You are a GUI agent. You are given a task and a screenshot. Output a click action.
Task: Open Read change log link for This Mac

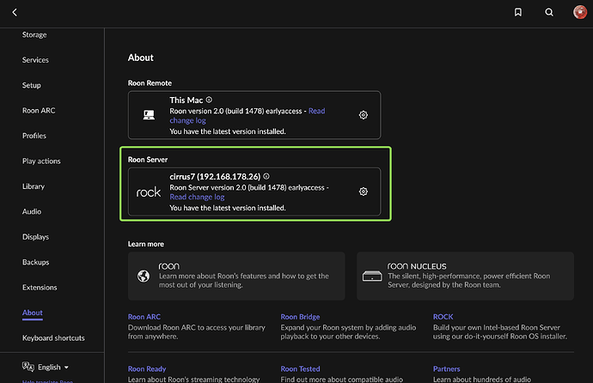coord(248,116)
